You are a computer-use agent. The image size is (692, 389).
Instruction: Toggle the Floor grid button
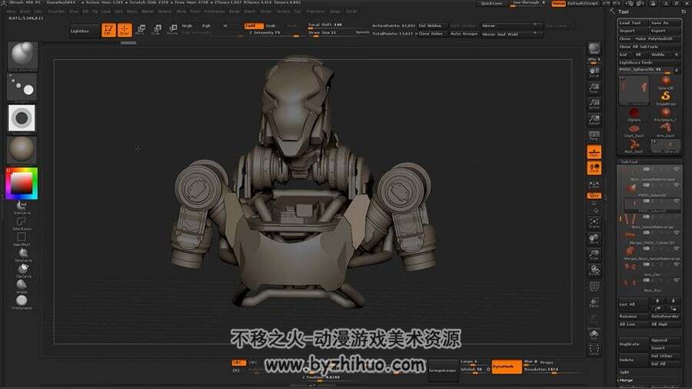[x=594, y=152]
